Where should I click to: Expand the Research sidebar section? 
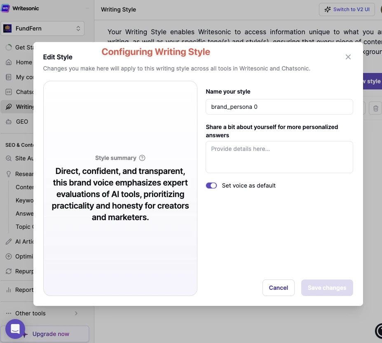[x=9, y=174]
